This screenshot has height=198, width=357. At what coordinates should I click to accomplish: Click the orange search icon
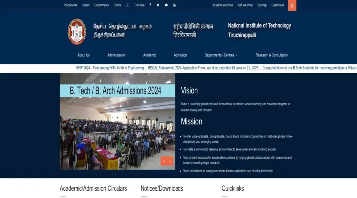point(292,5)
